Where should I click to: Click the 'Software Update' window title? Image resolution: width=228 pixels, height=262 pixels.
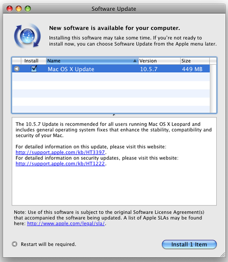click(114, 9)
